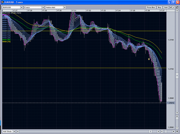The image size is (180, 134).
Task: Click the WMA (22) legend label
Action: [x=7, y=34]
